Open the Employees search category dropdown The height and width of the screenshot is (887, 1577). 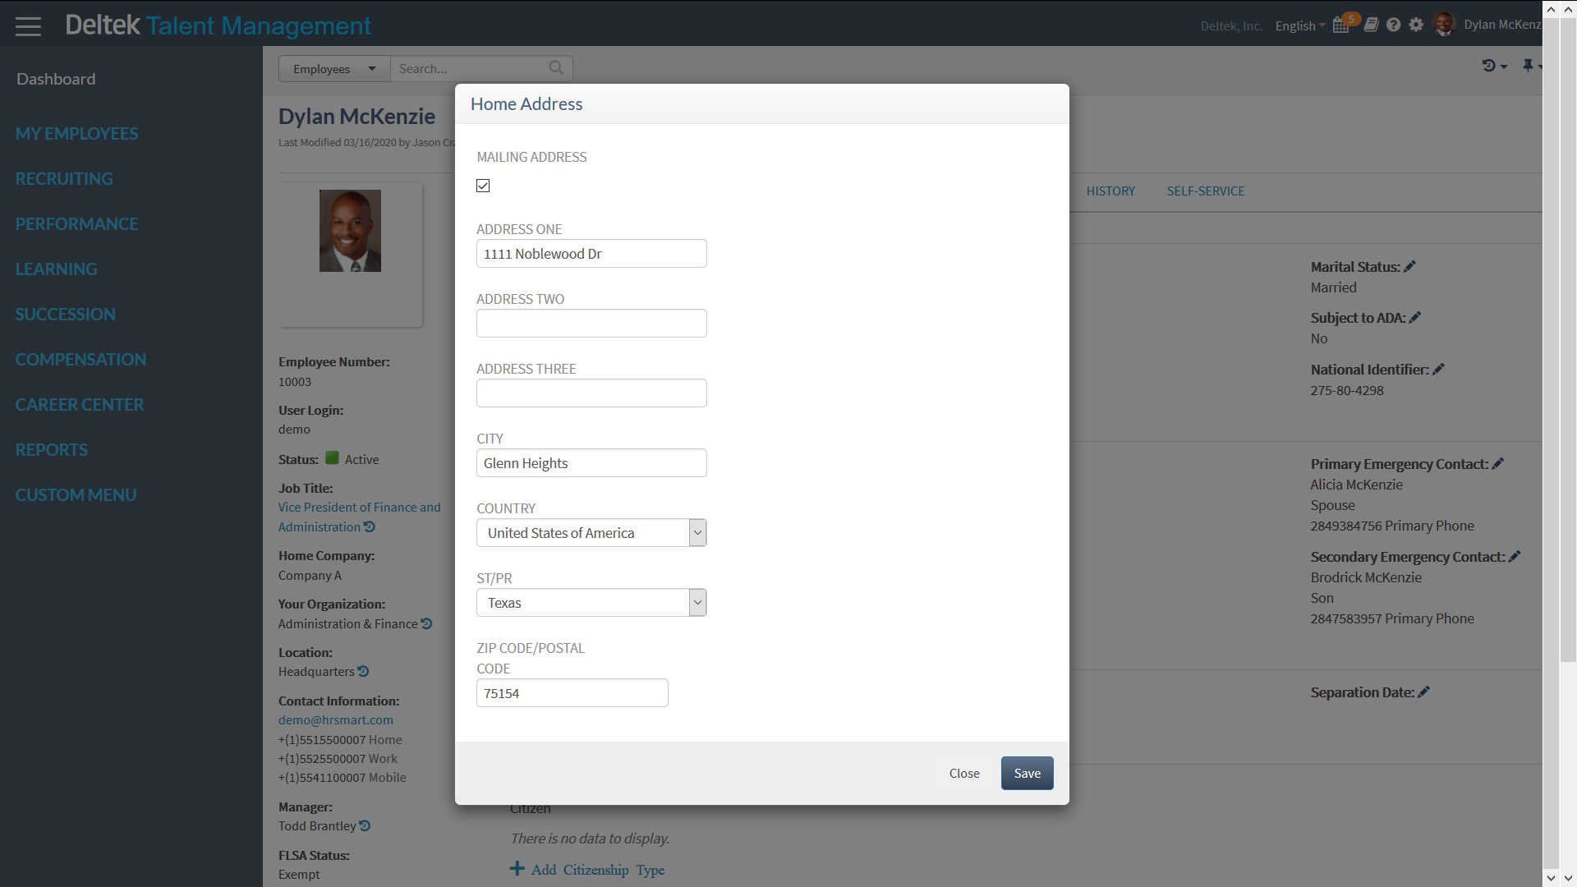[334, 69]
